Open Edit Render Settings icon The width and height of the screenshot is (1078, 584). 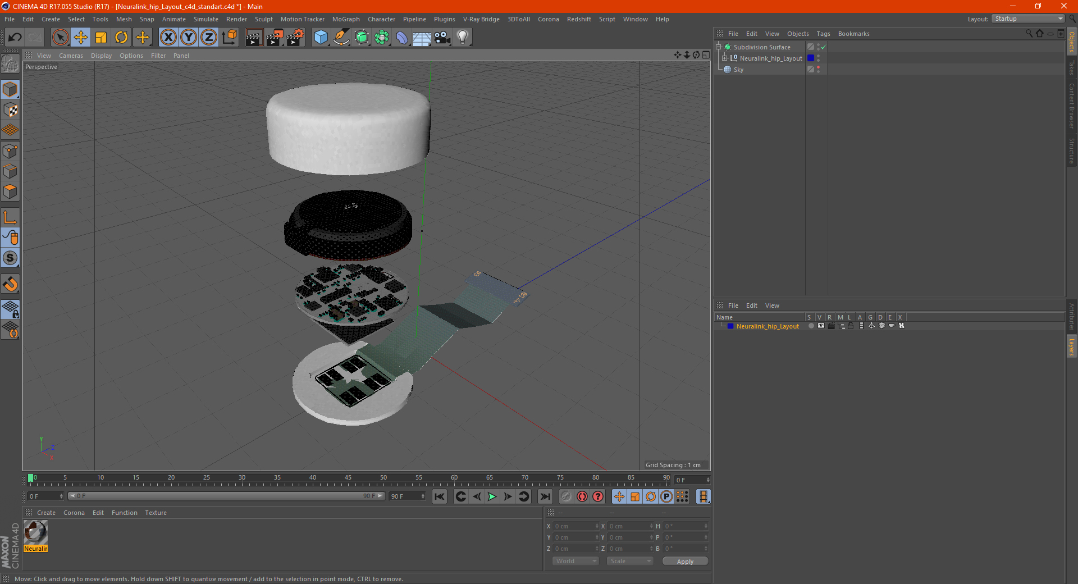pyautogui.click(x=295, y=38)
